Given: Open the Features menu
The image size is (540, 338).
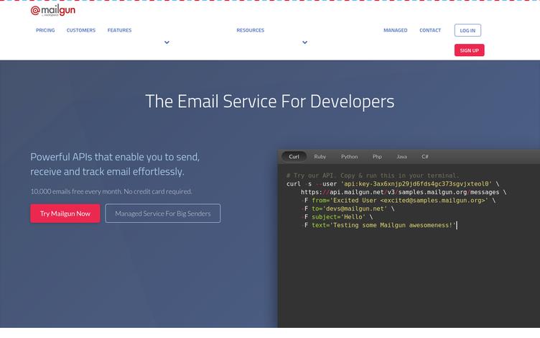Looking at the screenshot, I should (x=119, y=30).
